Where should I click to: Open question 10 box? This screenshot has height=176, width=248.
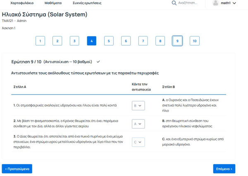coord(195,41)
